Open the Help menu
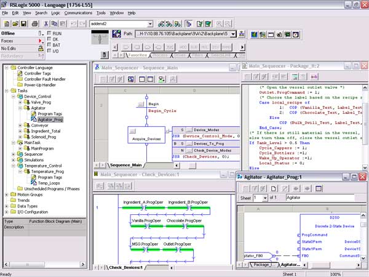The image size is (369, 277). (x=132, y=13)
